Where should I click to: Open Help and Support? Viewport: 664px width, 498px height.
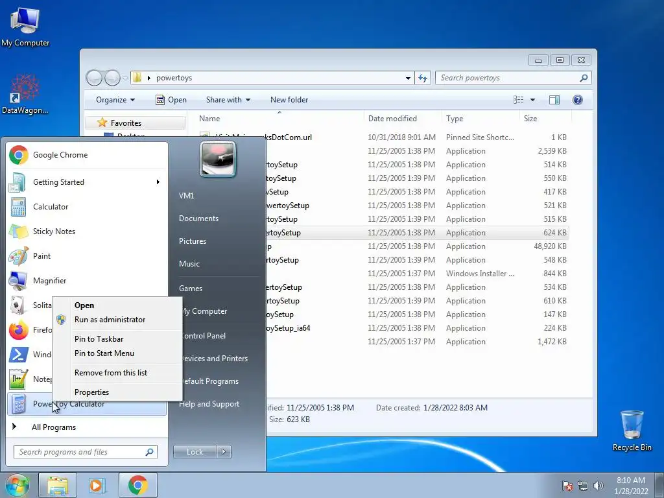[x=209, y=404]
